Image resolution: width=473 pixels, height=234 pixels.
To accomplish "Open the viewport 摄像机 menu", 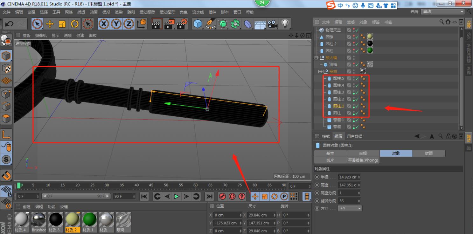I will (x=41, y=36).
